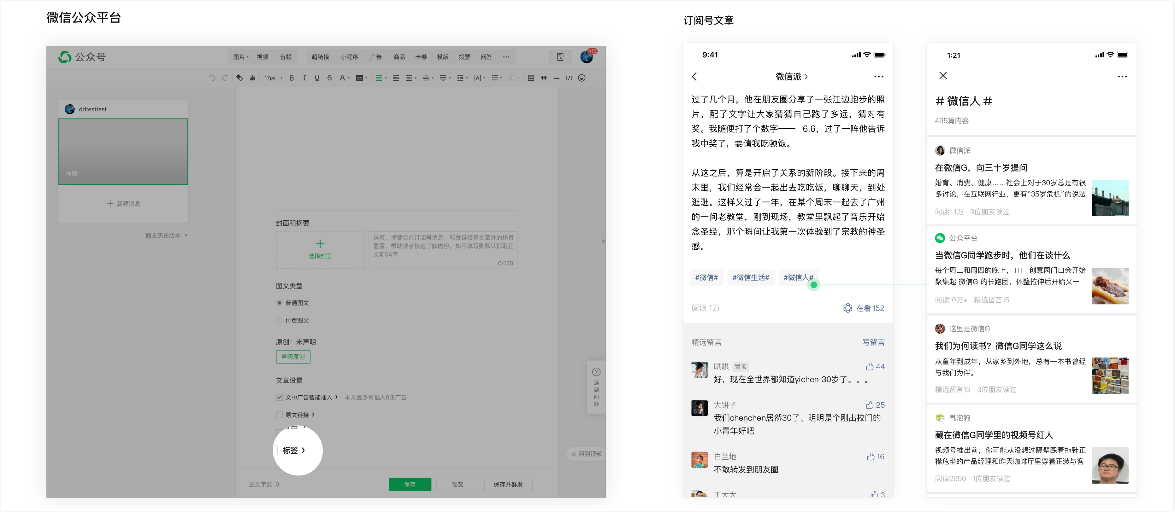Tap the #微信生活# tag
The image size is (1175, 512).
750,277
